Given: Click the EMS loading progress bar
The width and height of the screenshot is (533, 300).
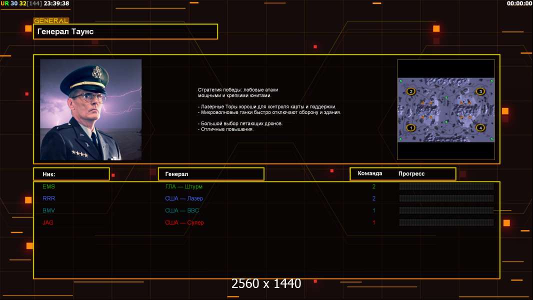Looking at the screenshot, I should click(446, 186).
